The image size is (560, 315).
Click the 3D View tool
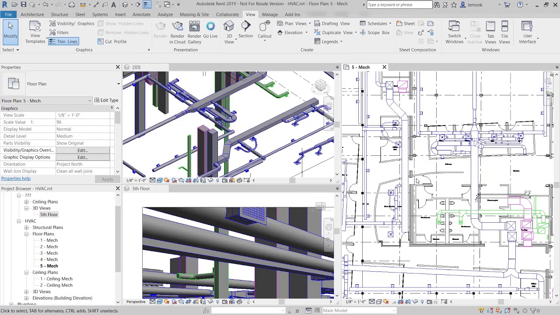coord(229,32)
